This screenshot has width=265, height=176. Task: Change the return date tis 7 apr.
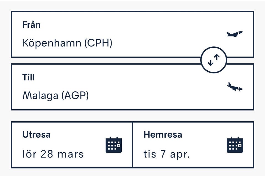click(167, 154)
